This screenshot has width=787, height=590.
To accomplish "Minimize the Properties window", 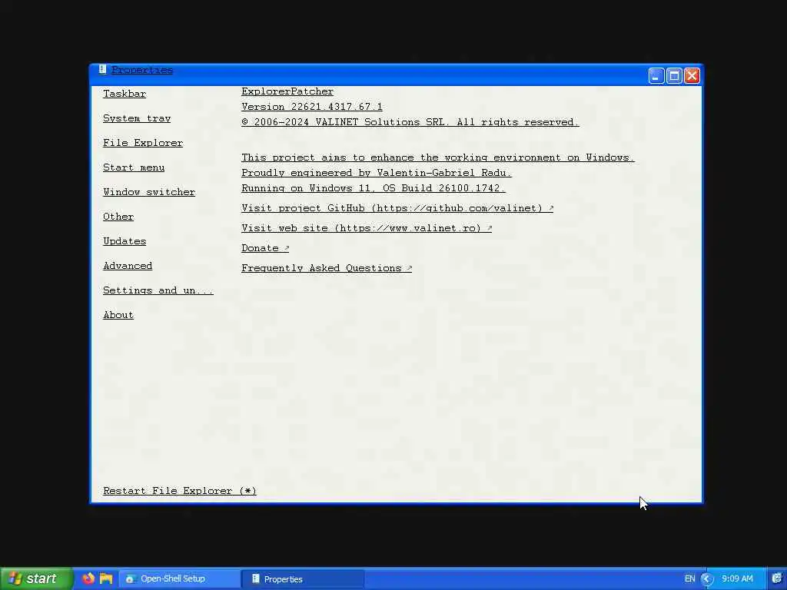I will pyautogui.click(x=656, y=76).
